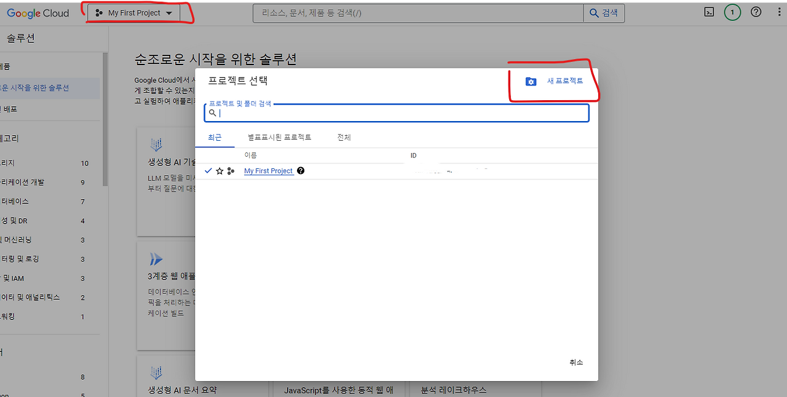Select 순조로운 시작을 위한 솔루션 in sidebar

click(x=50, y=88)
